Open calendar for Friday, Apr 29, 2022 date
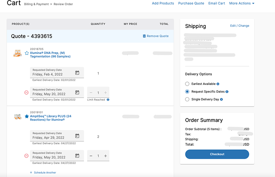This screenshot has height=177, width=275. 77,136
